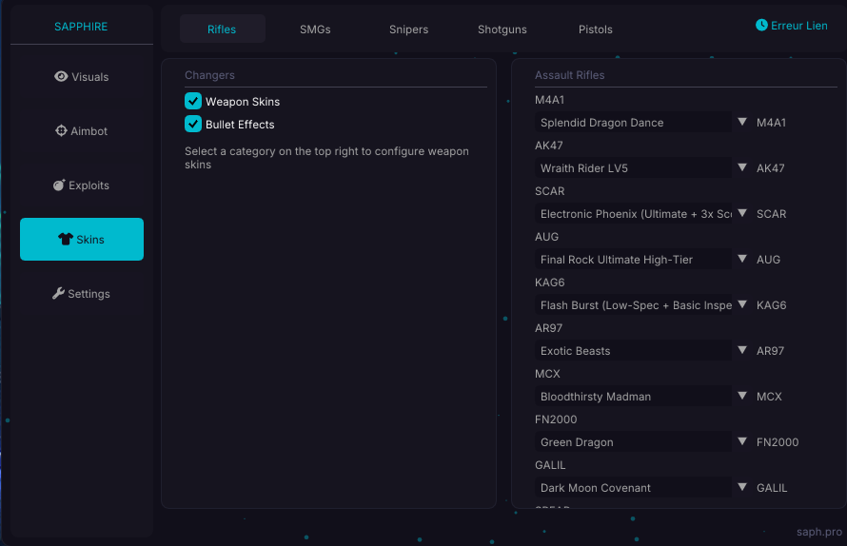Toggle the Weapon Skins checkbox

[x=193, y=101]
